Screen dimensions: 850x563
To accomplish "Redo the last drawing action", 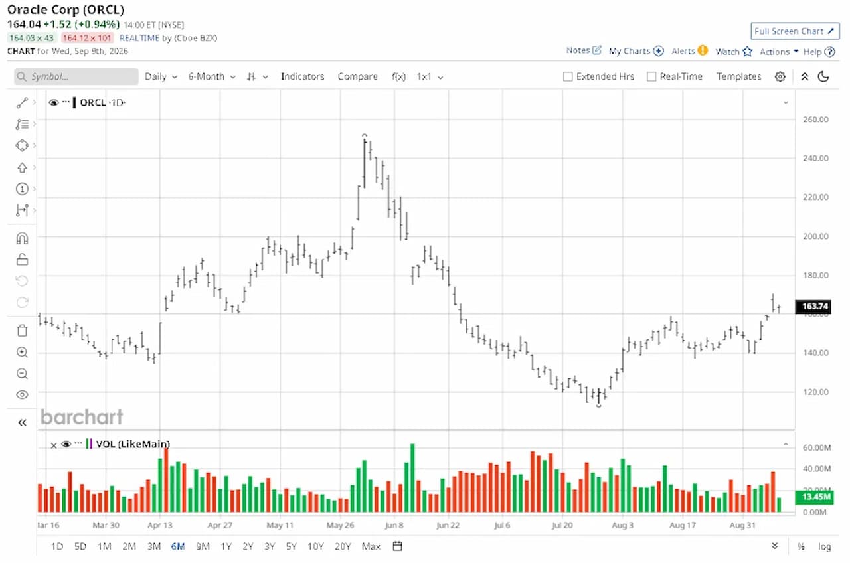I will tap(22, 303).
